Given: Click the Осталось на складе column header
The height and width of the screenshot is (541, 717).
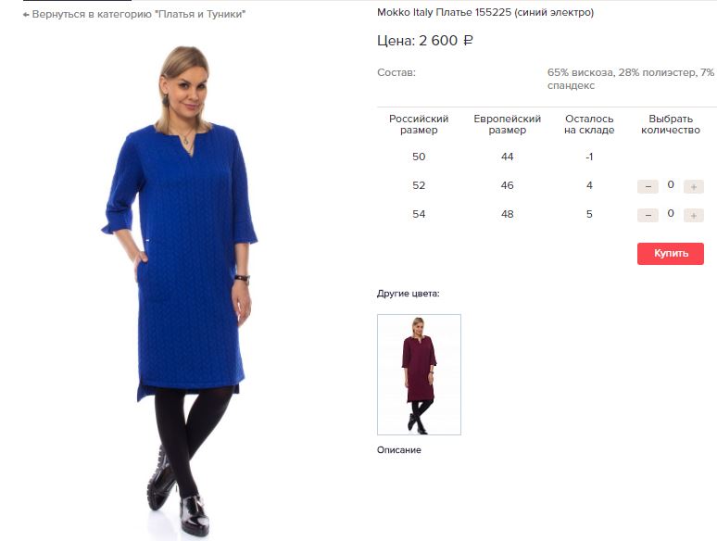Looking at the screenshot, I should pos(589,124).
